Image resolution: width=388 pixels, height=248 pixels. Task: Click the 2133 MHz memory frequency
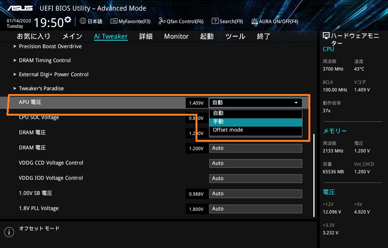333,151
